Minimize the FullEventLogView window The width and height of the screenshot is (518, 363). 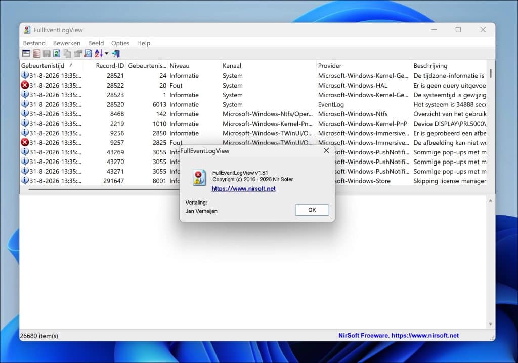coord(434,30)
